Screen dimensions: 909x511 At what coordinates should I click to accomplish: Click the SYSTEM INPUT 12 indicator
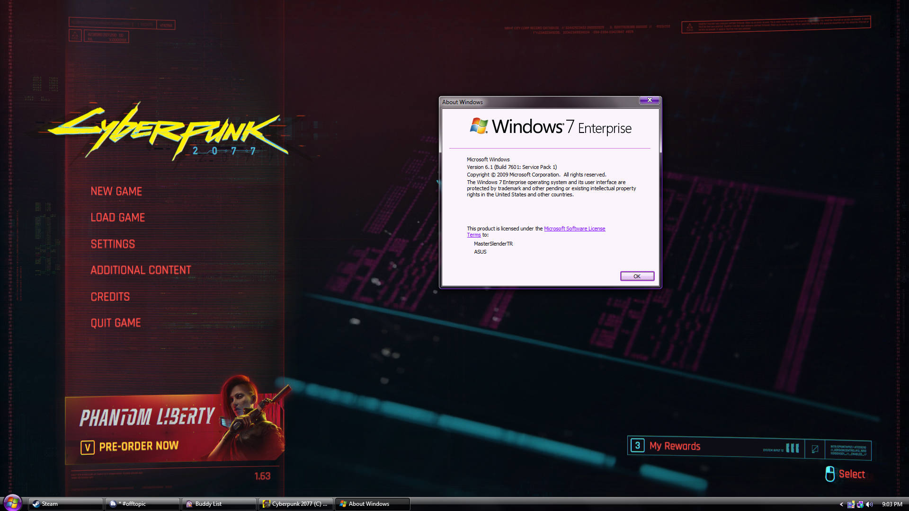[773, 450]
